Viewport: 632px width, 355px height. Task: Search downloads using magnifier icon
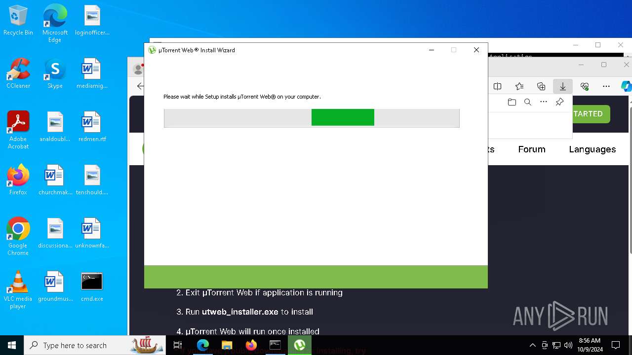pos(528,102)
